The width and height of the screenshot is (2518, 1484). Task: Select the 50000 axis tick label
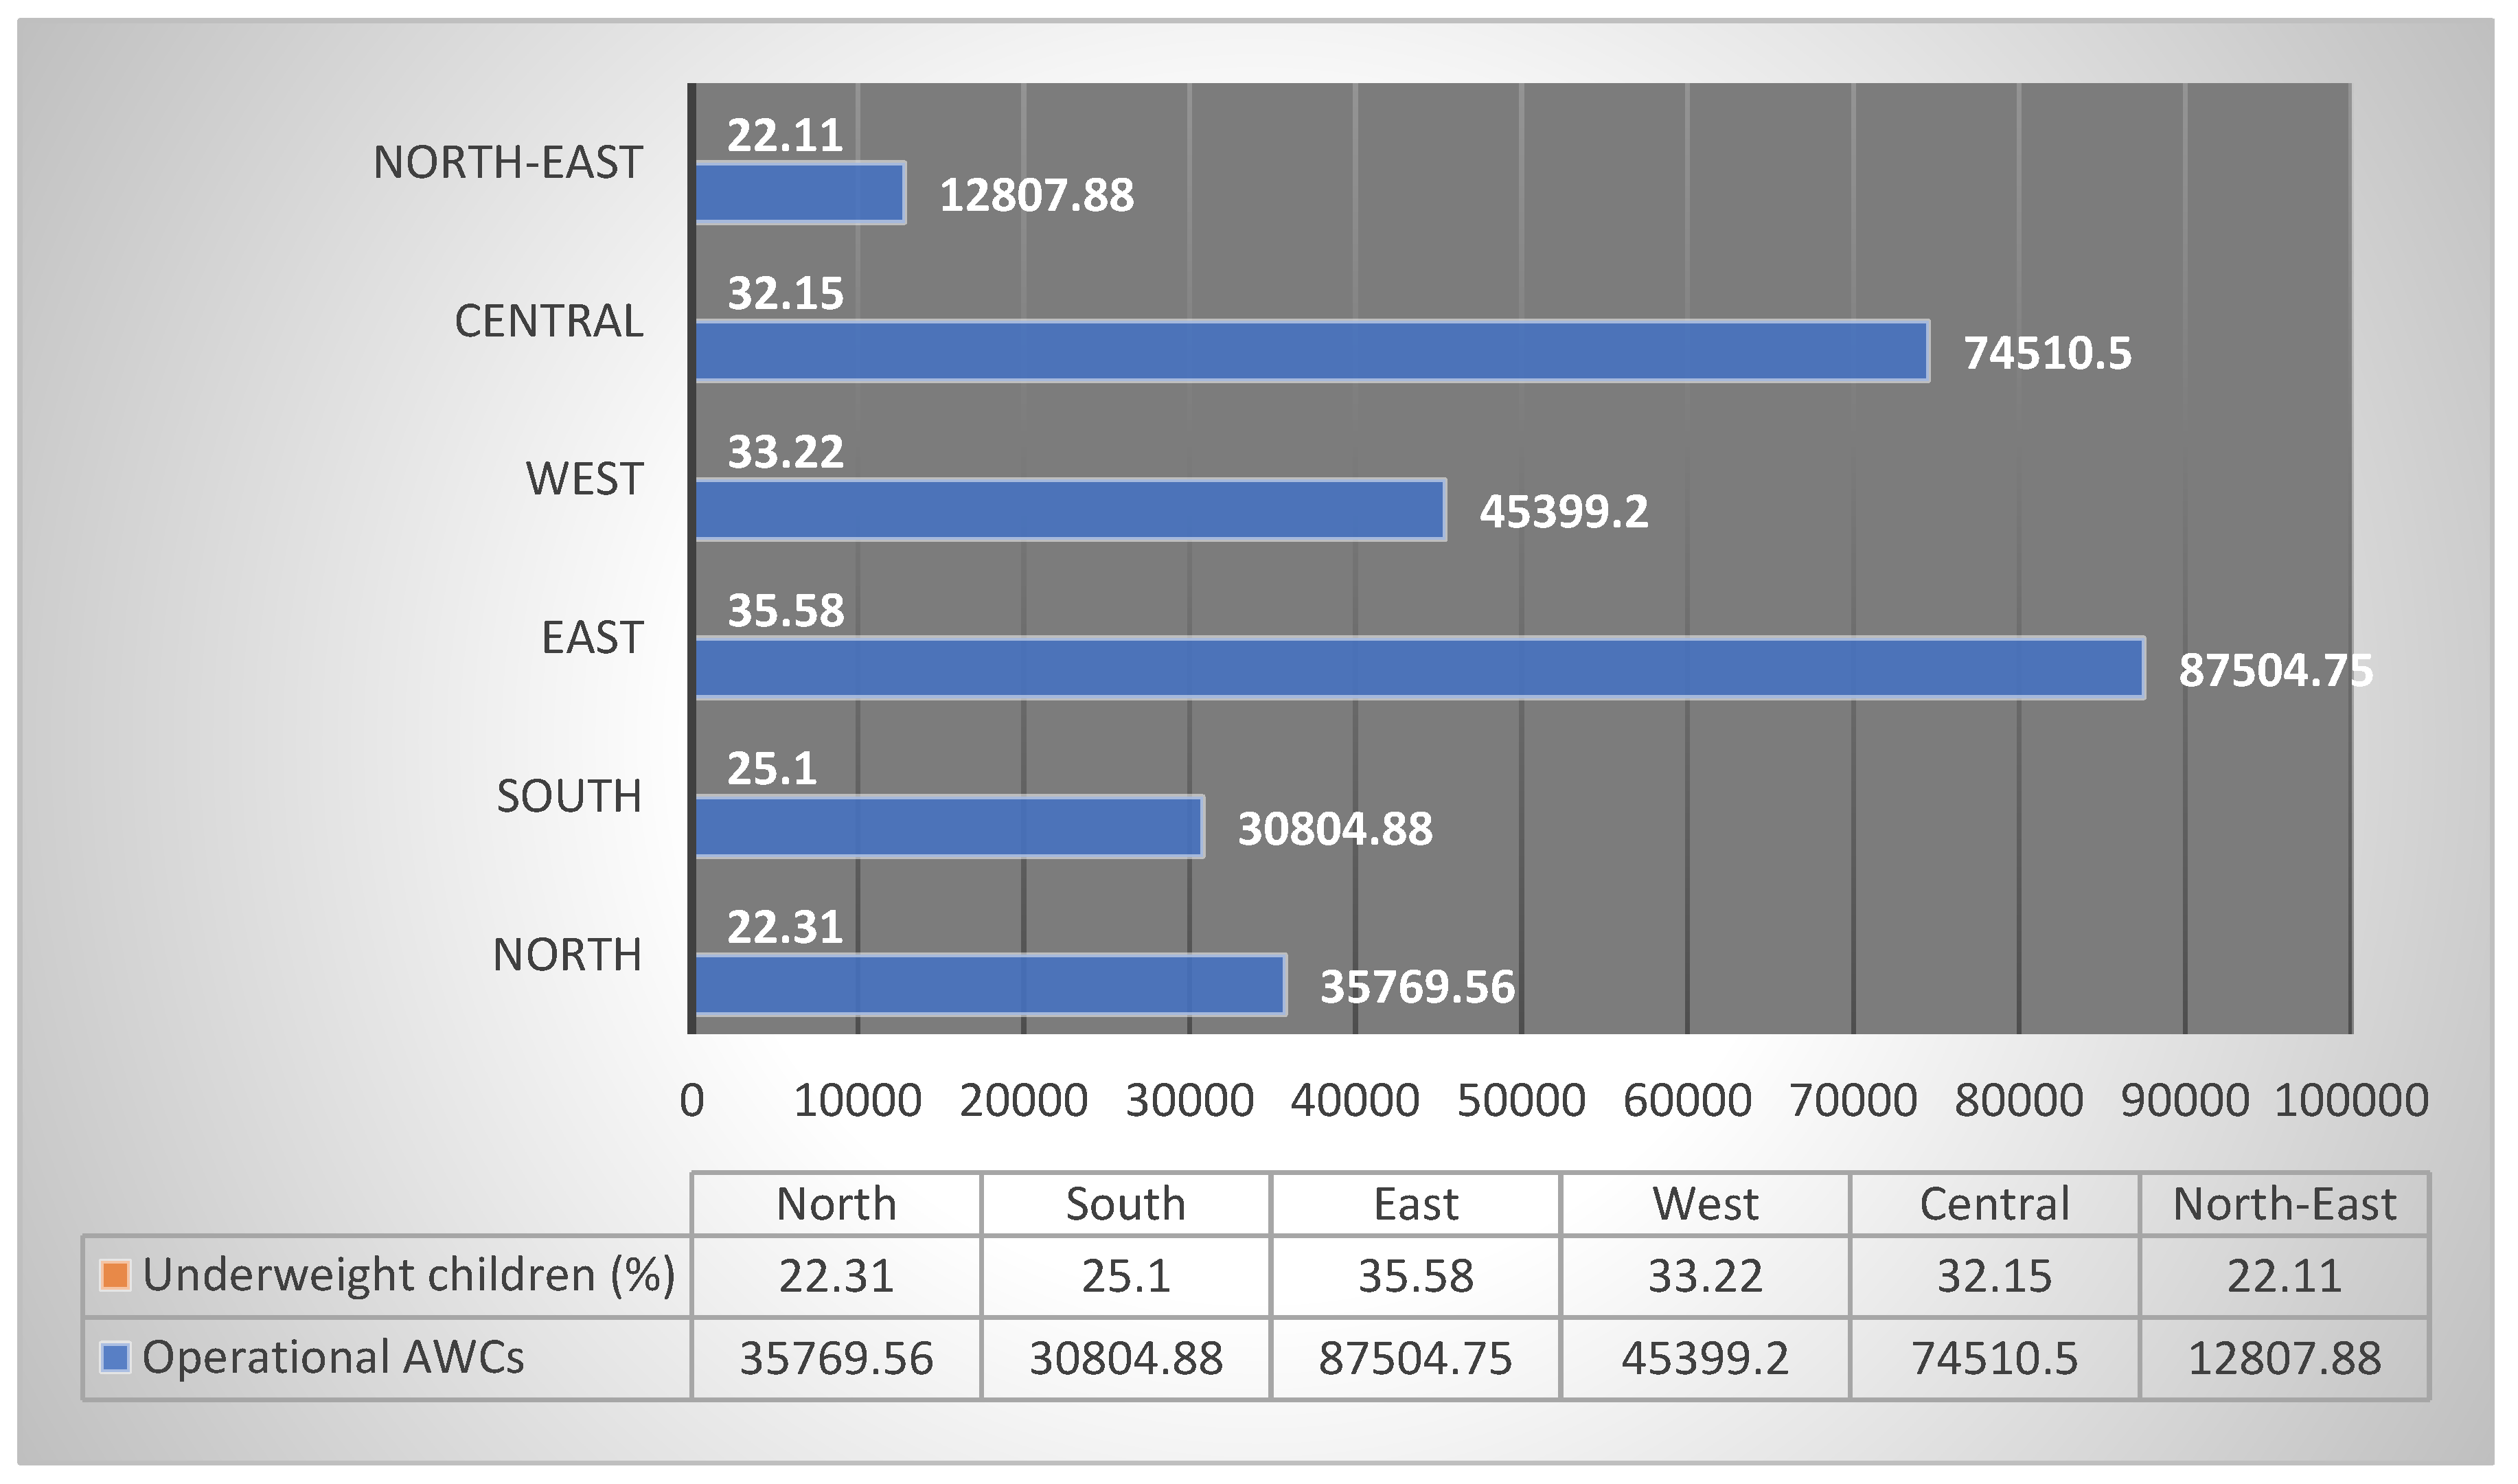[x=1520, y=1101]
